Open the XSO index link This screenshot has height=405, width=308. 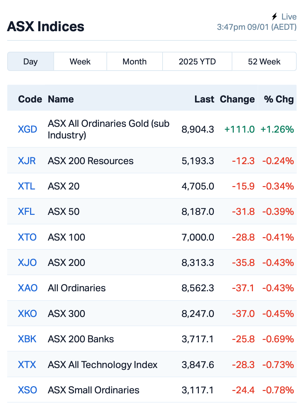coord(27,390)
